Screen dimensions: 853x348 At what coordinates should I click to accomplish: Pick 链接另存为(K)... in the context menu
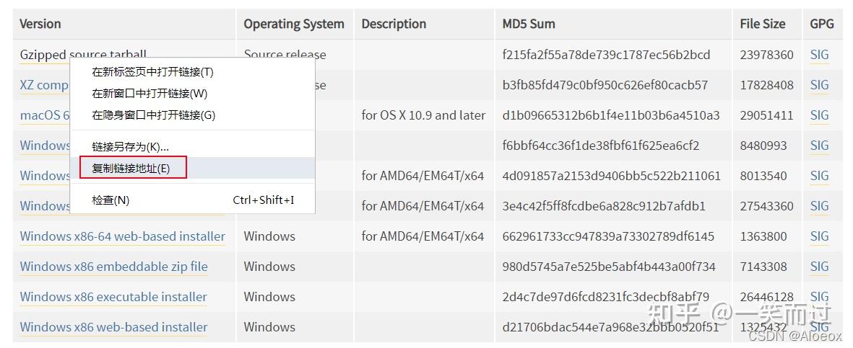[x=130, y=147]
